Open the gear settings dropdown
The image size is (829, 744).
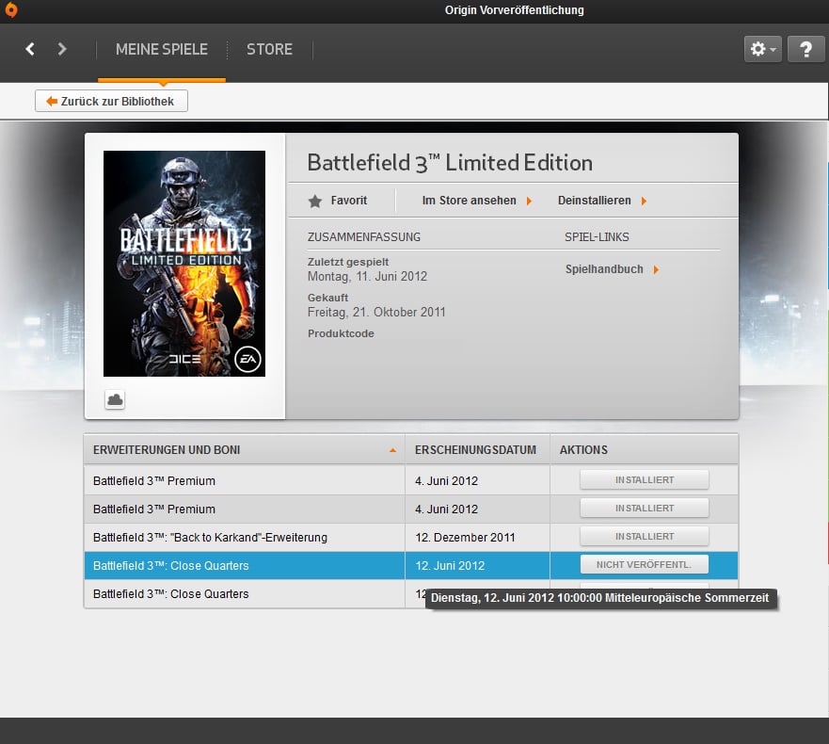click(762, 50)
